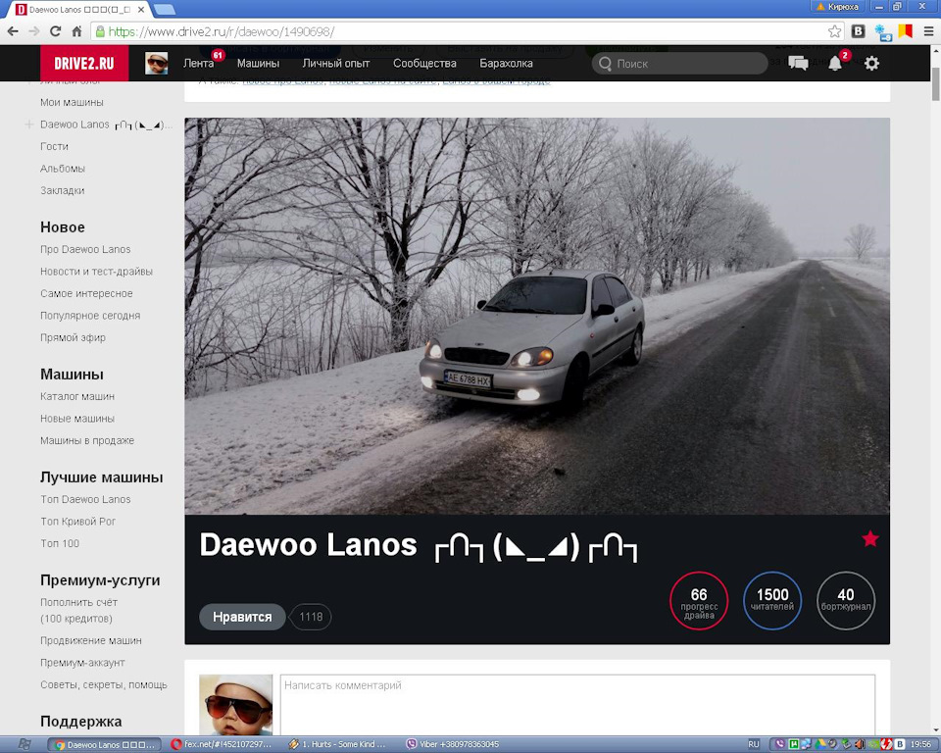Open the Кирюха profile button in title bar
Screen dimensions: 941x753
pos(837,7)
